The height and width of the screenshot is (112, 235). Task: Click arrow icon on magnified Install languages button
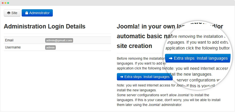pyautogui.click(x=171, y=58)
